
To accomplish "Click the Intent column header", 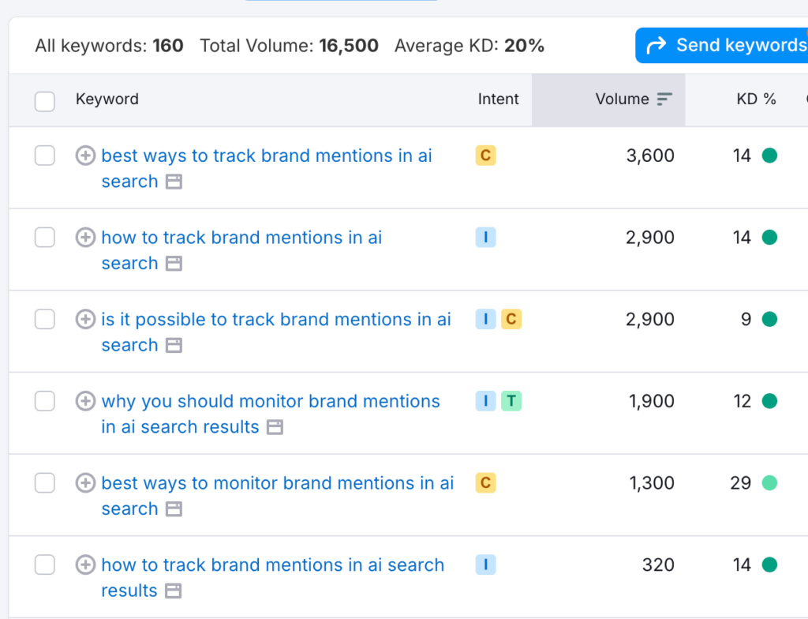I will point(498,99).
